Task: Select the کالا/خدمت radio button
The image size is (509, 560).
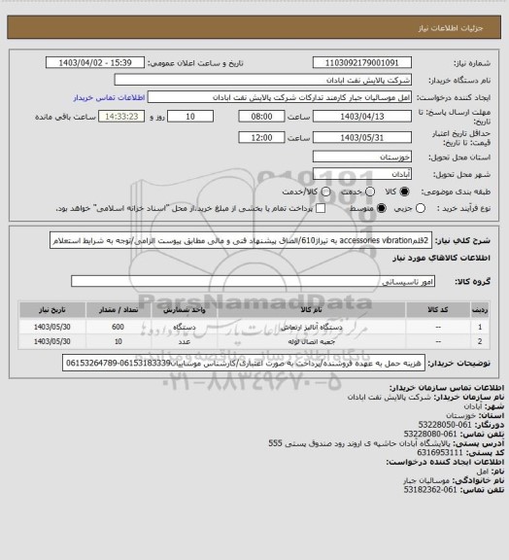Action: (x=325, y=192)
